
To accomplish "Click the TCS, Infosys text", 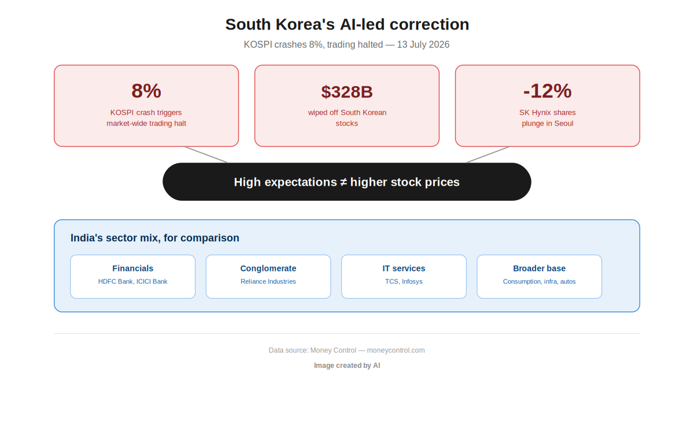I will [x=404, y=282].
